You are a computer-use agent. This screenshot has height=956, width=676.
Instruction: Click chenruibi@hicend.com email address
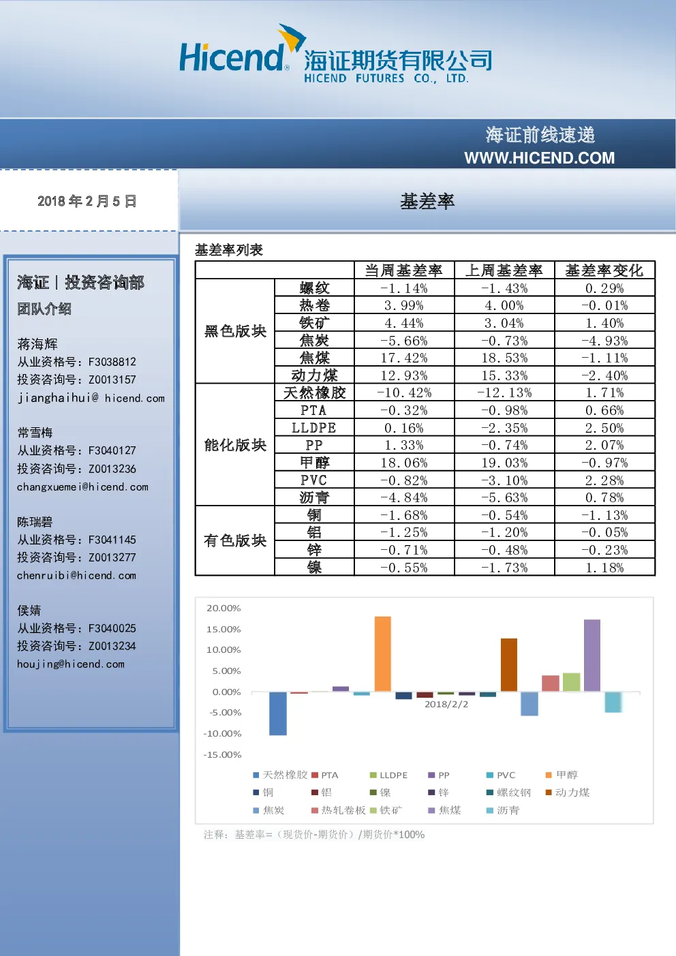76,575
